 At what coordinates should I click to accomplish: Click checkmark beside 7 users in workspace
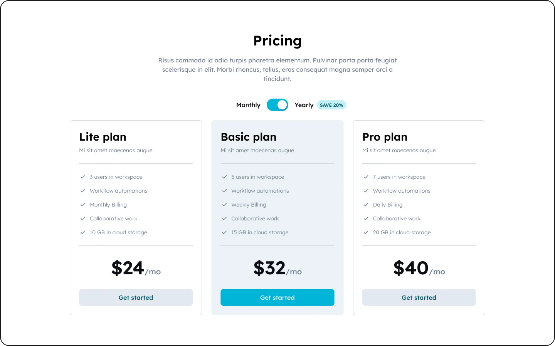click(x=366, y=177)
